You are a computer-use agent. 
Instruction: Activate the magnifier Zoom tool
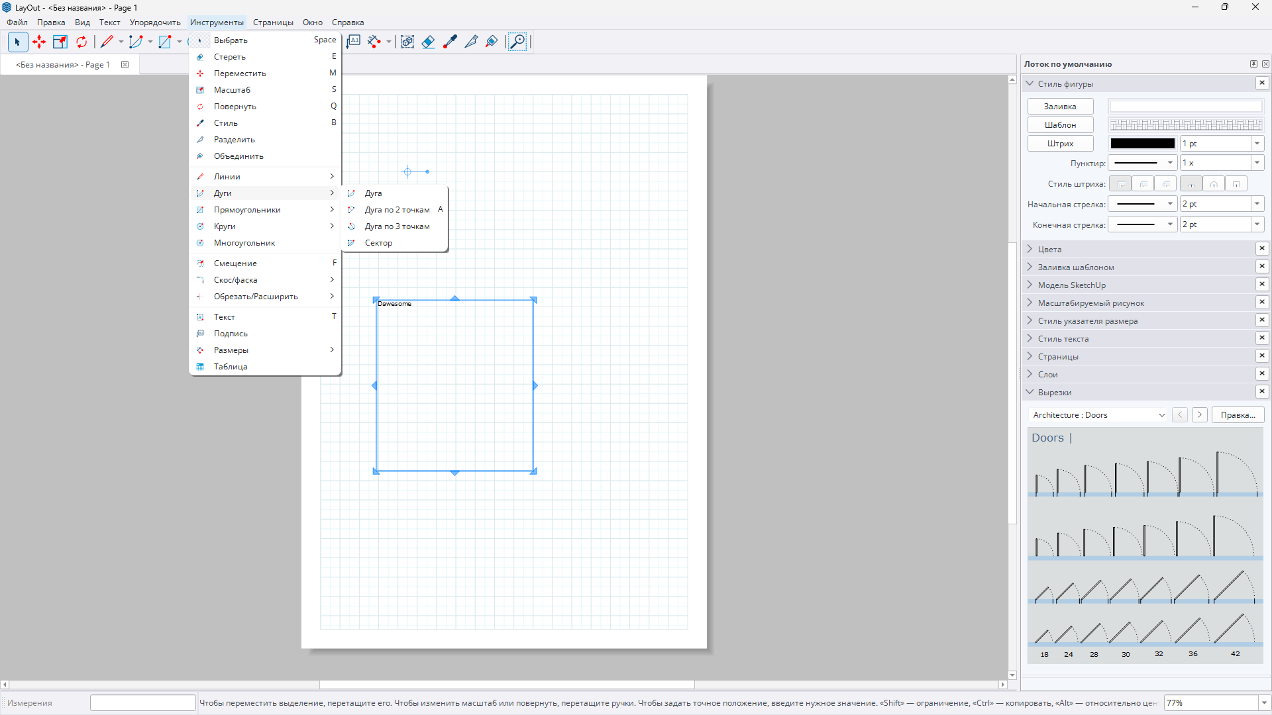click(517, 42)
